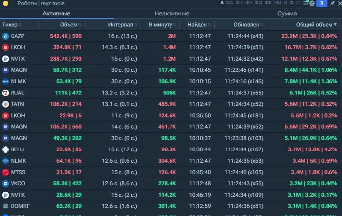342x216 pixels.
Task: Click the RUAL ticker logo icon
Action: coord(6,93)
